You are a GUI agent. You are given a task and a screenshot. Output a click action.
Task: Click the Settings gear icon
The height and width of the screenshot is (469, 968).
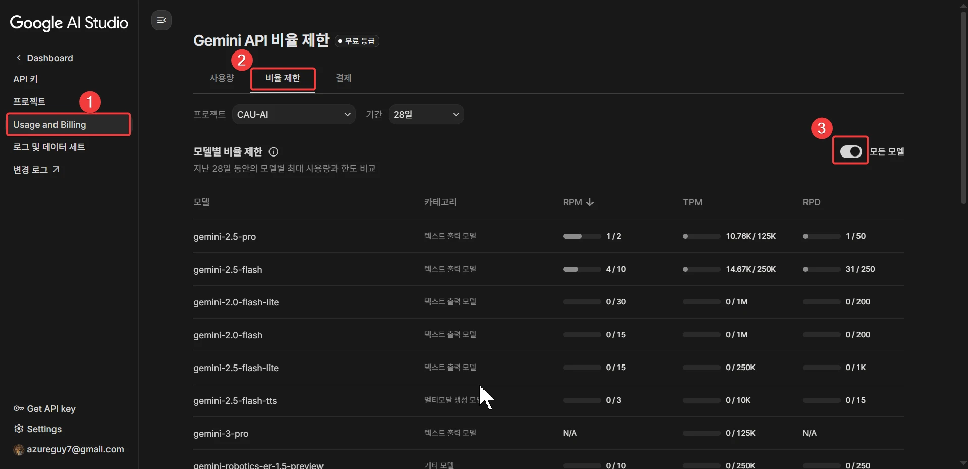pos(19,429)
